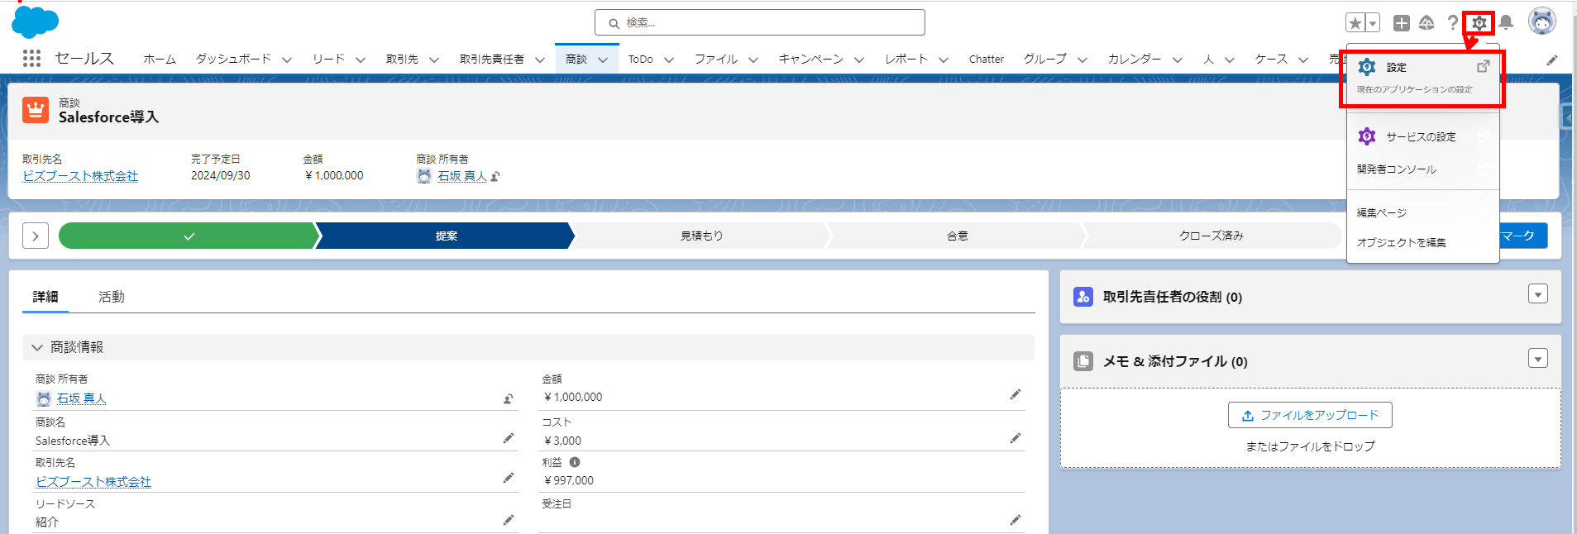Edit the リードソース field pencil icon
The image size is (1577, 534).
(509, 519)
